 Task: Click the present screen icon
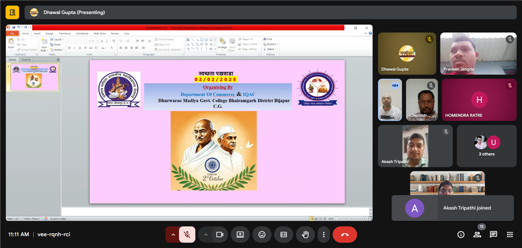pyautogui.click(x=240, y=234)
